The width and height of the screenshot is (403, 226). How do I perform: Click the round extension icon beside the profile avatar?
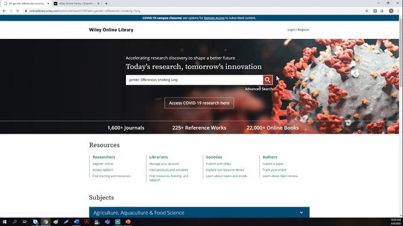[x=382, y=11]
